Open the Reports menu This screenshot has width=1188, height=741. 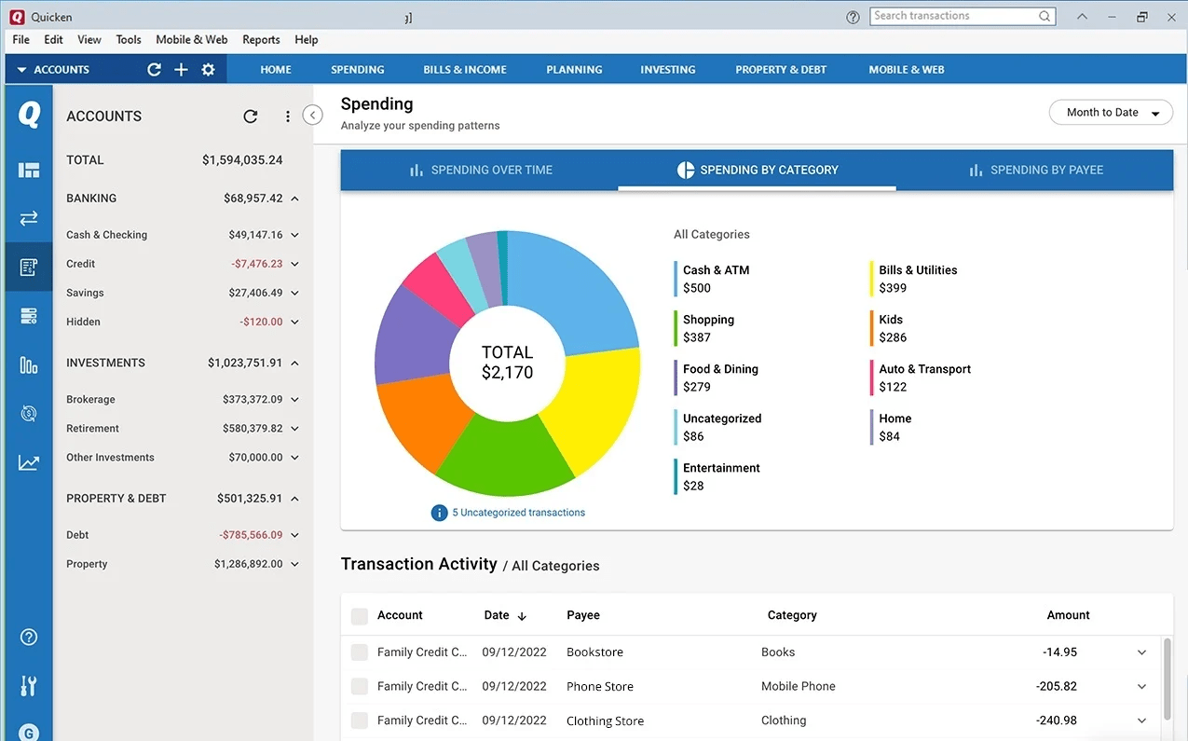point(261,40)
